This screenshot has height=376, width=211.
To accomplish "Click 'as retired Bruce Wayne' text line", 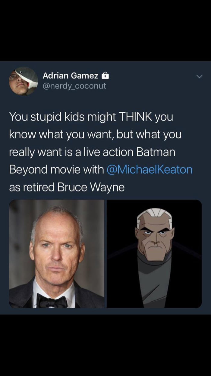I will point(67,187).
